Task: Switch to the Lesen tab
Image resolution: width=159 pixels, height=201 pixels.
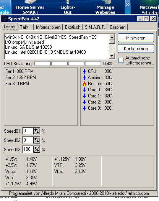Action: 10,27
